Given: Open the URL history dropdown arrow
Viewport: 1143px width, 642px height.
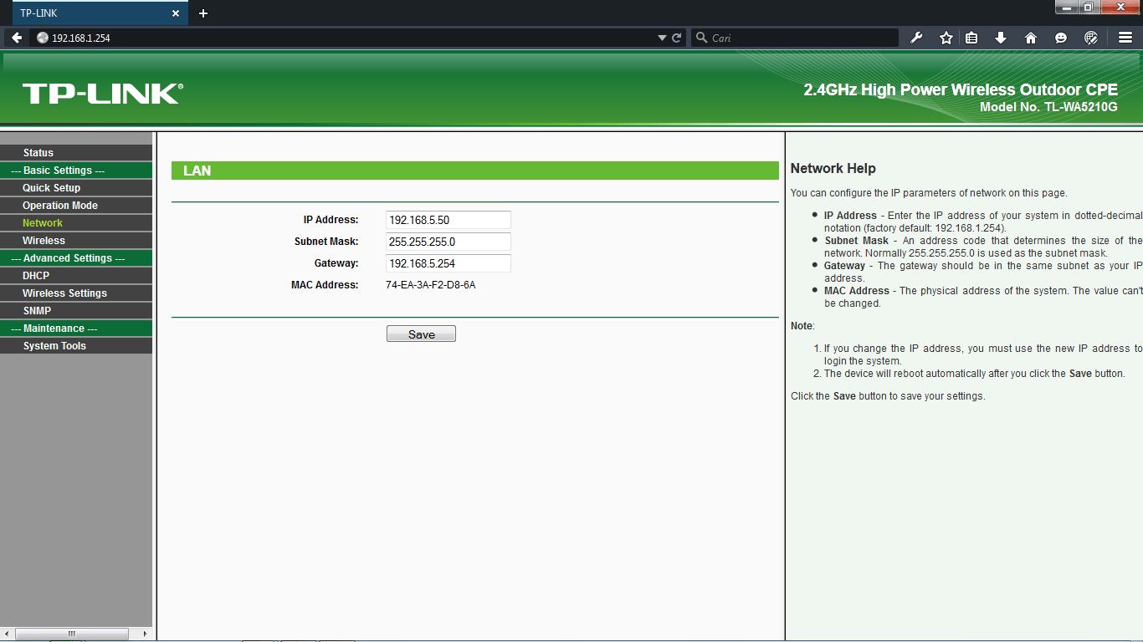Looking at the screenshot, I should pos(663,38).
